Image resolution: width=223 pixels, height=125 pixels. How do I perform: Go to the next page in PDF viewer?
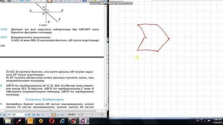pos(29,115)
